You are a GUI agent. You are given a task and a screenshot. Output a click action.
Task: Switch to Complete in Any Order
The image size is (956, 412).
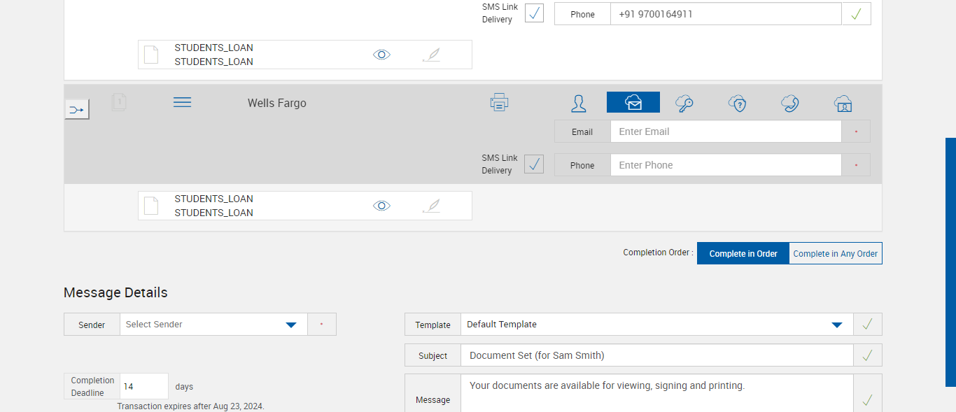point(836,254)
